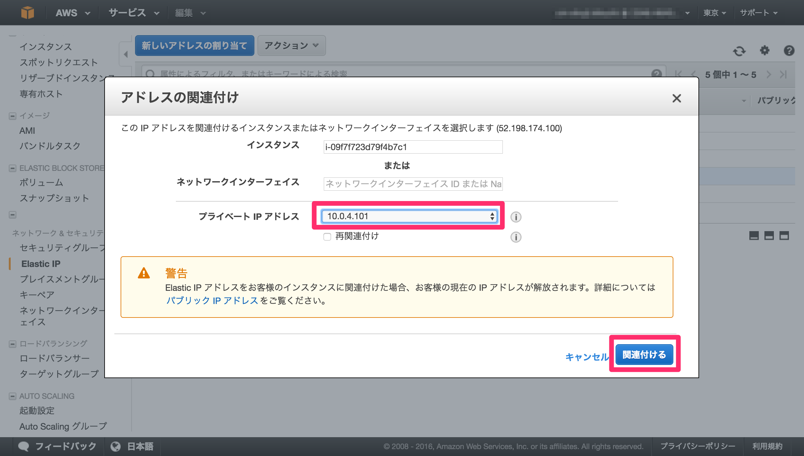
Task: Refresh the Elastic IP list
Action: pos(740,51)
